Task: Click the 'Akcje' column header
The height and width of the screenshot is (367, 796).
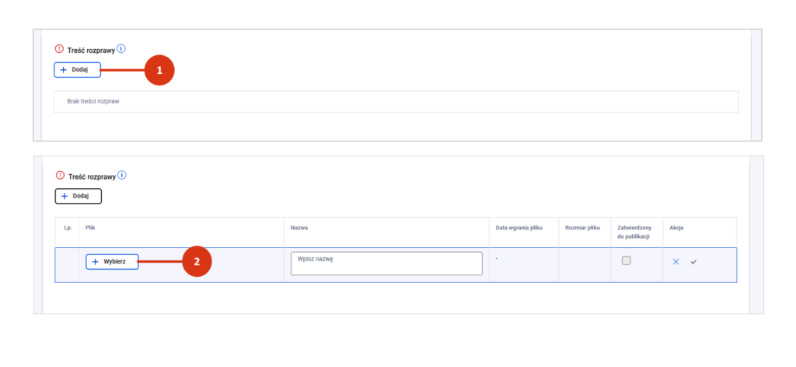Action: (x=677, y=228)
